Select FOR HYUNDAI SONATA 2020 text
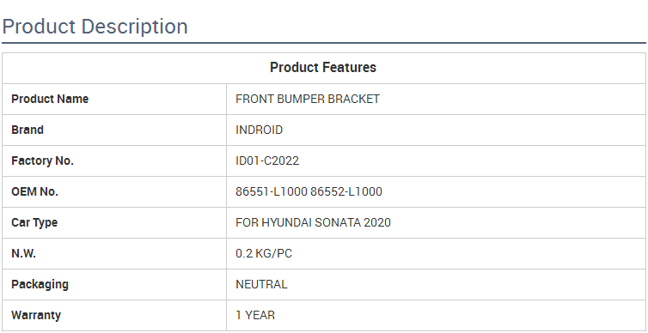The width and height of the screenshot is (648, 333). click(313, 223)
